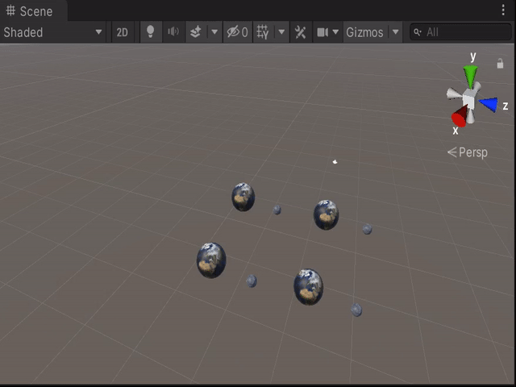The image size is (516, 387).
Task: Toggle the grid visibility icon
Action: [263, 32]
